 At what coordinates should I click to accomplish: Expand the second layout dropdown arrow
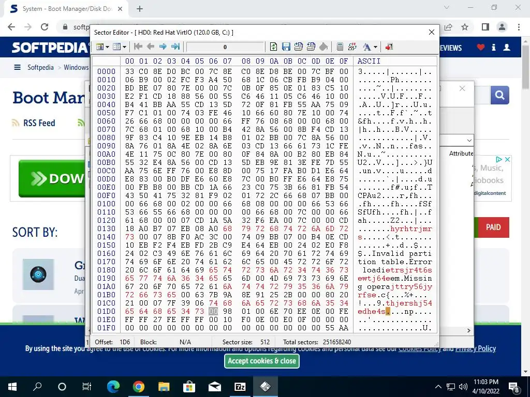[x=124, y=47]
